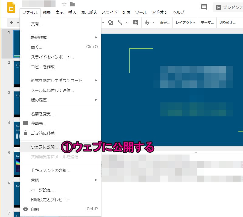The image size is (243, 217).
Task: Expand the select tool dropdown arrow
Action: coord(103,23)
